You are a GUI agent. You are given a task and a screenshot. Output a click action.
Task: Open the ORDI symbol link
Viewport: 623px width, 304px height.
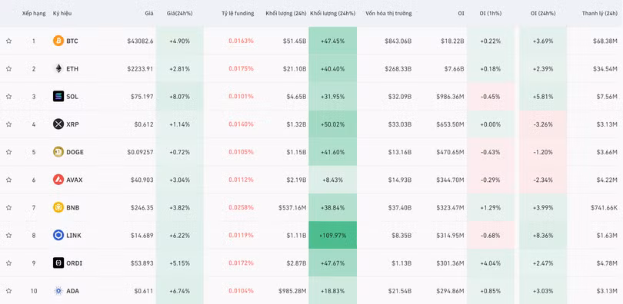(x=75, y=263)
